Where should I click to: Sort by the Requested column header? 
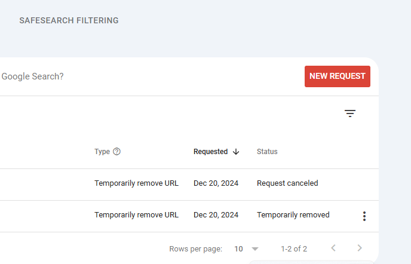pos(210,152)
